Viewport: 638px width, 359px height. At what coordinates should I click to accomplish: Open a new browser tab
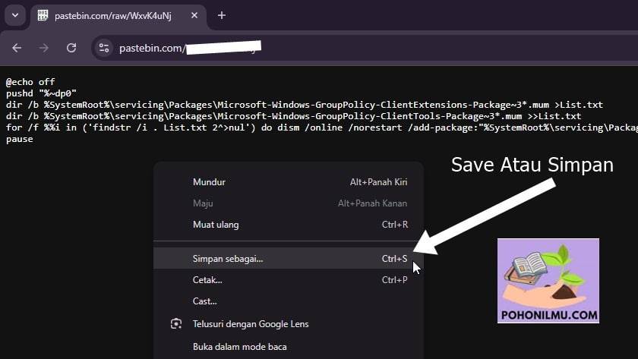(221, 15)
